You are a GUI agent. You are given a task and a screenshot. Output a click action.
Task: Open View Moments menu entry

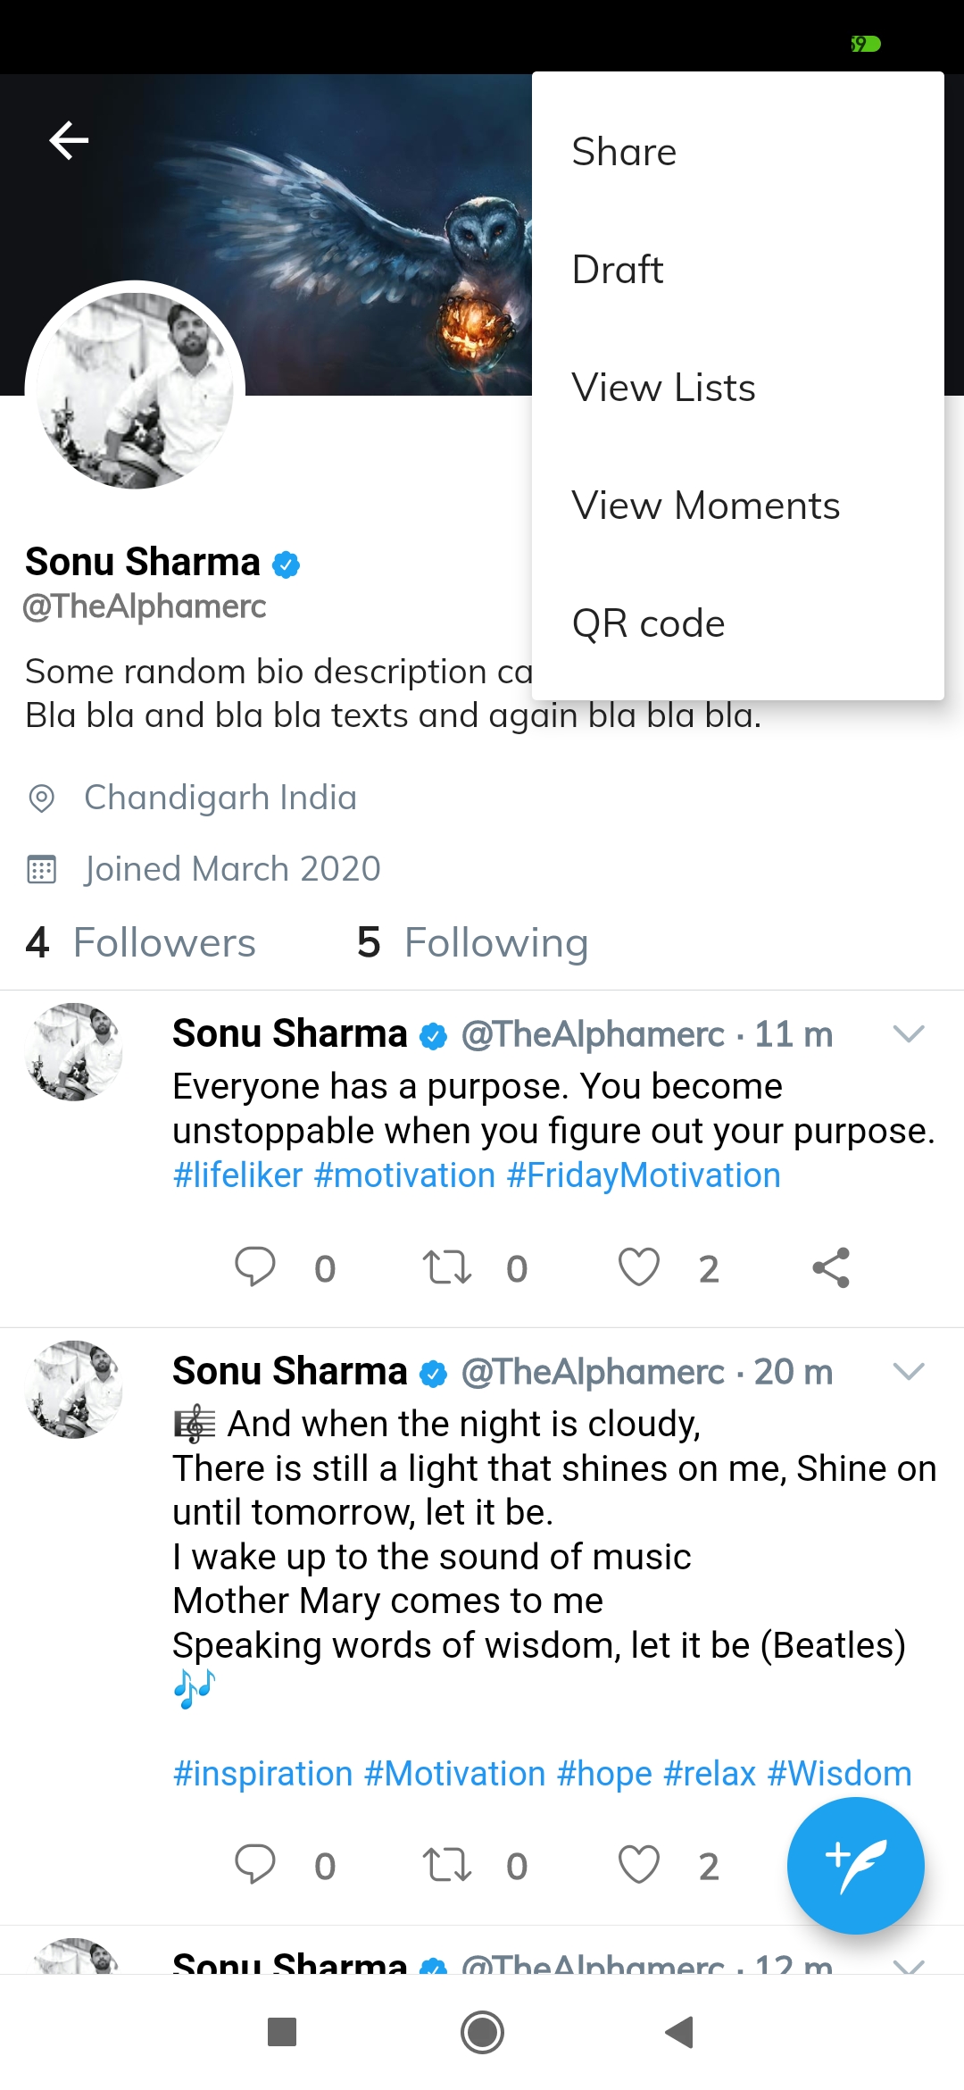(706, 506)
